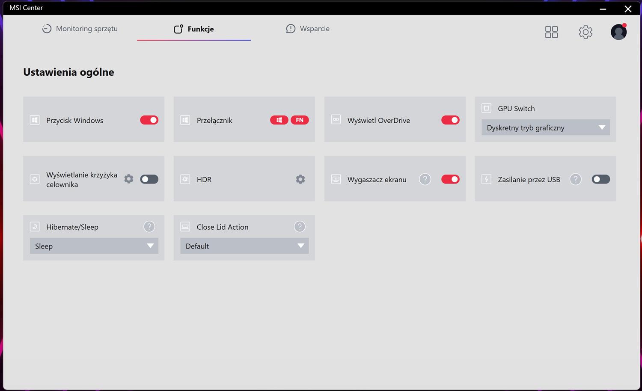Enable Zasilanie przez USB toggle
Viewport: 642px width, 391px height.
(600, 179)
